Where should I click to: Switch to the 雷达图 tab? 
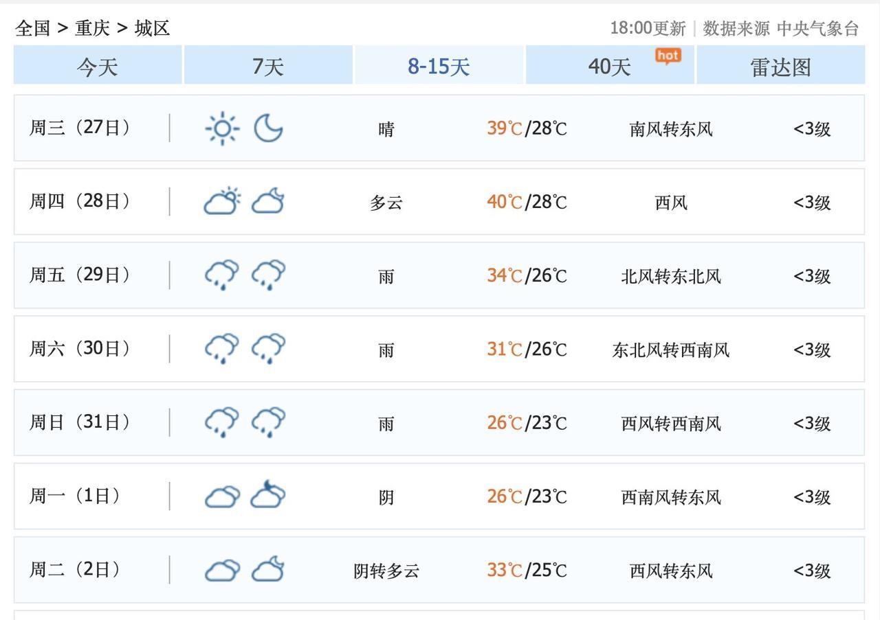coord(780,67)
